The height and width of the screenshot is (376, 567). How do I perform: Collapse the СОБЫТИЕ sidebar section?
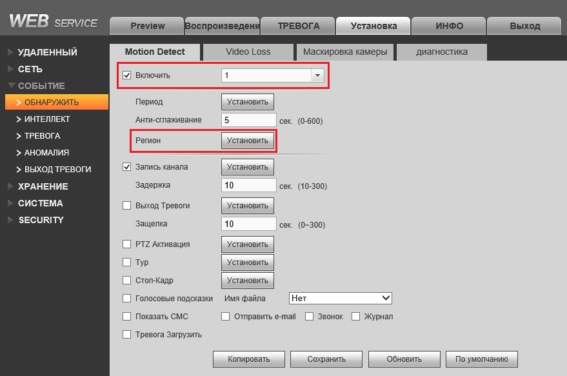[x=41, y=86]
